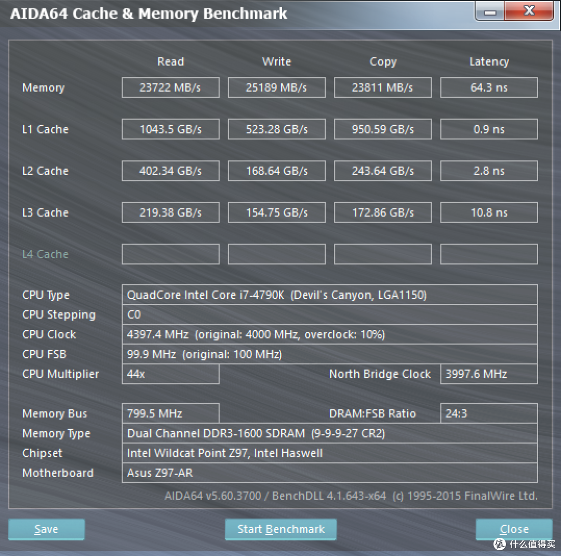Click the North Bridge Clock label
This screenshot has height=556, width=561.
point(380,374)
